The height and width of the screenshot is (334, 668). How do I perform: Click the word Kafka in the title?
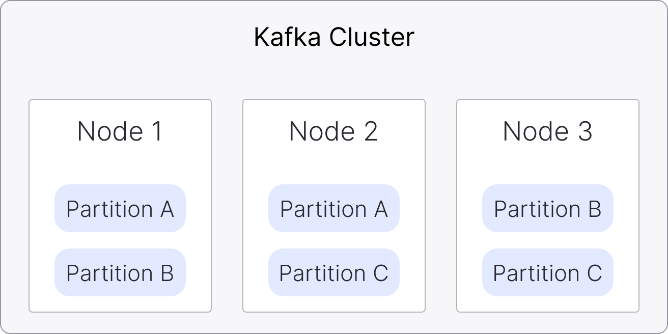287,37
